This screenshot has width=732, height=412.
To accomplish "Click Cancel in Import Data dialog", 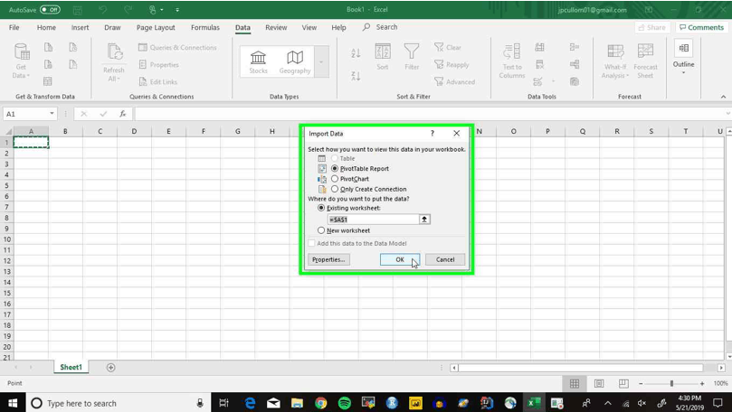I will pyautogui.click(x=445, y=259).
